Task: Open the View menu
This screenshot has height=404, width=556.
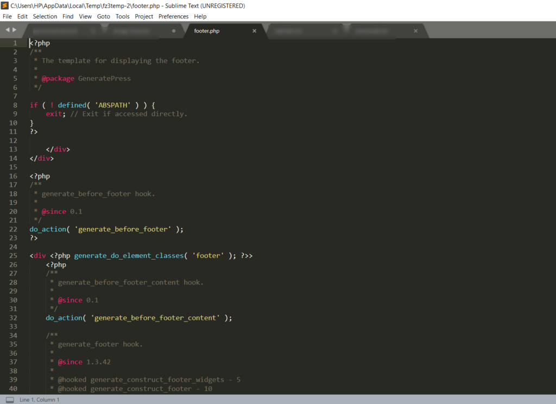Action: (85, 16)
